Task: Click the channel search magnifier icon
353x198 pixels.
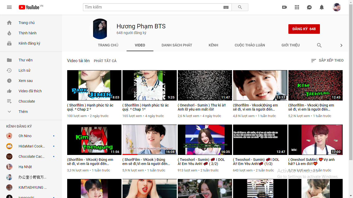Action: pos(319,45)
